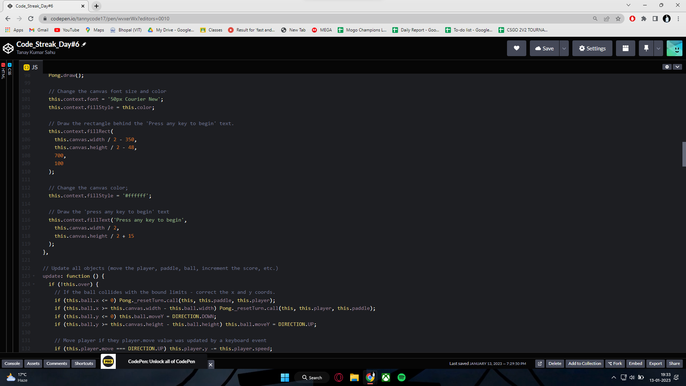Pin this pen with the pin icon
The image size is (686, 386).
point(646,48)
